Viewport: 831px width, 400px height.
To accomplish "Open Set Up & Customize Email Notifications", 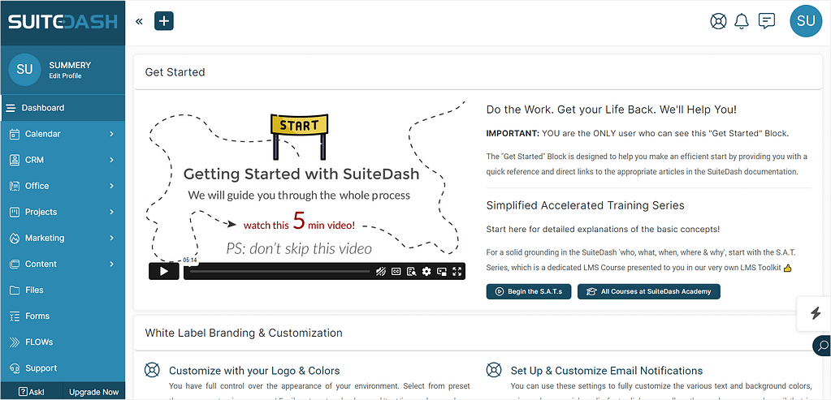I will (x=607, y=370).
